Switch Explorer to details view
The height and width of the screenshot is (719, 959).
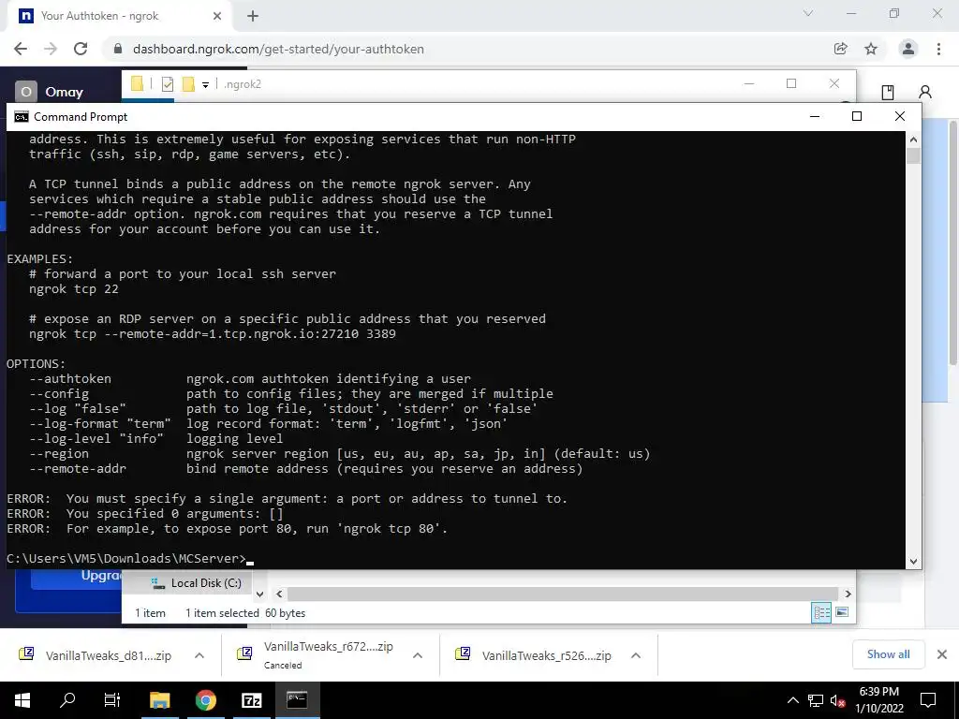pos(821,612)
